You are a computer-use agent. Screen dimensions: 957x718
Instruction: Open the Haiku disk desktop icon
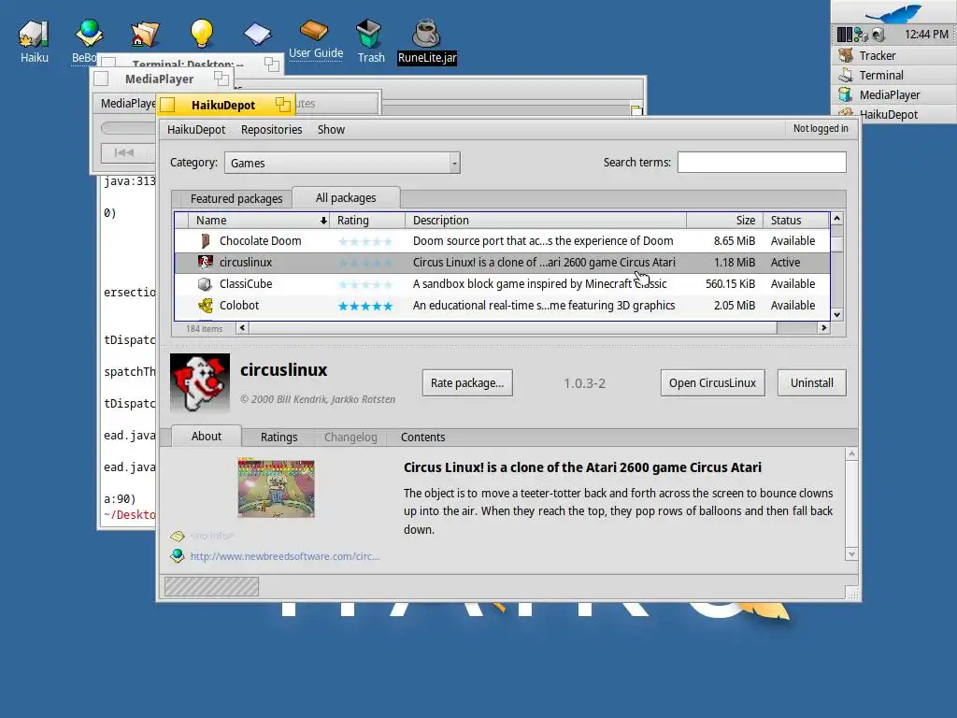pyautogui.click(x=34, y=34)
